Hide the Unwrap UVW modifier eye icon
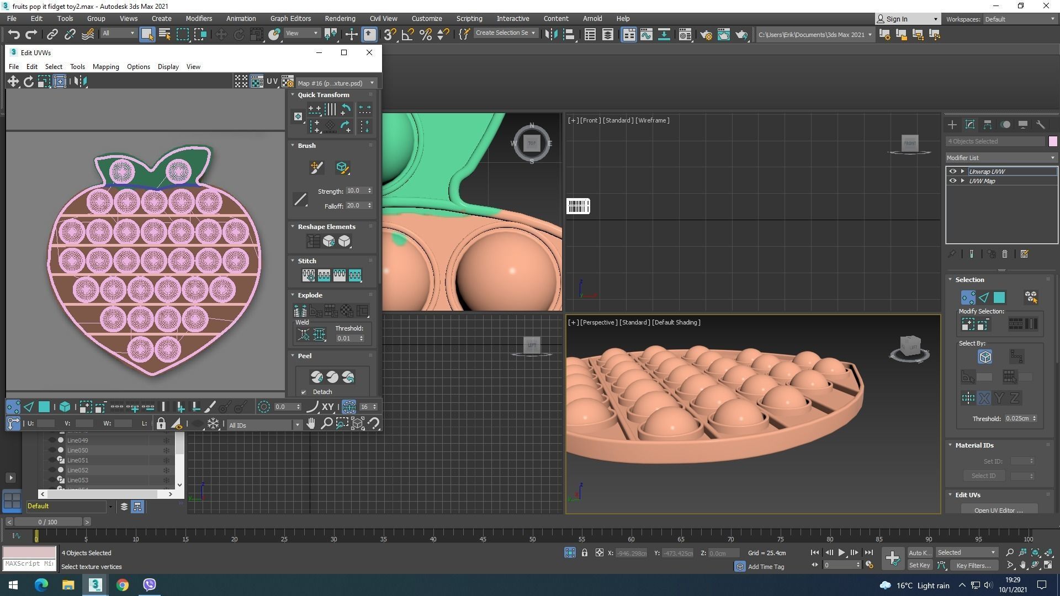Image resolution: width=1060 pixels, height=596 pixels. pos(952,172)
